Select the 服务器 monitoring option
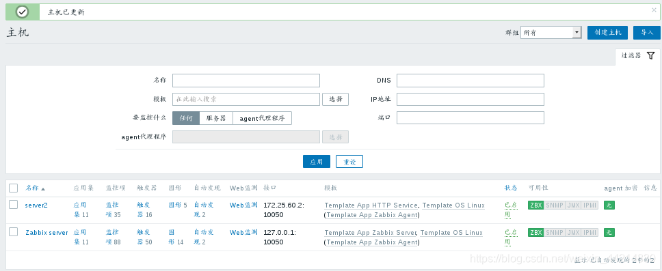Image resolution: width=662 pixels, height=271 pixels. (216, 118)
